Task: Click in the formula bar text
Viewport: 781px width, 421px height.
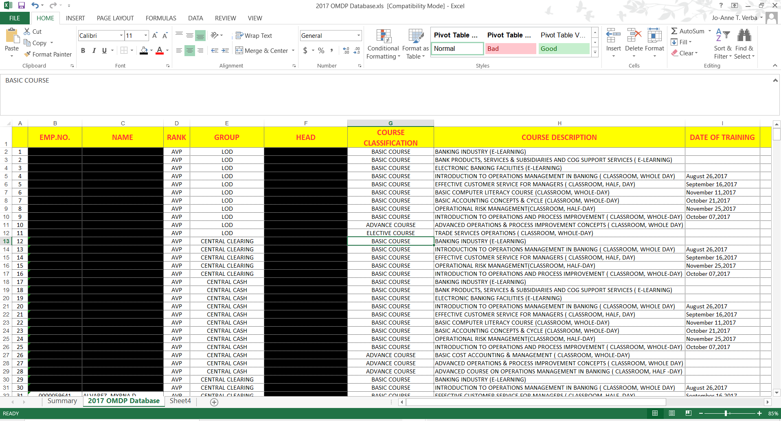Action: [x=27, y=81]
